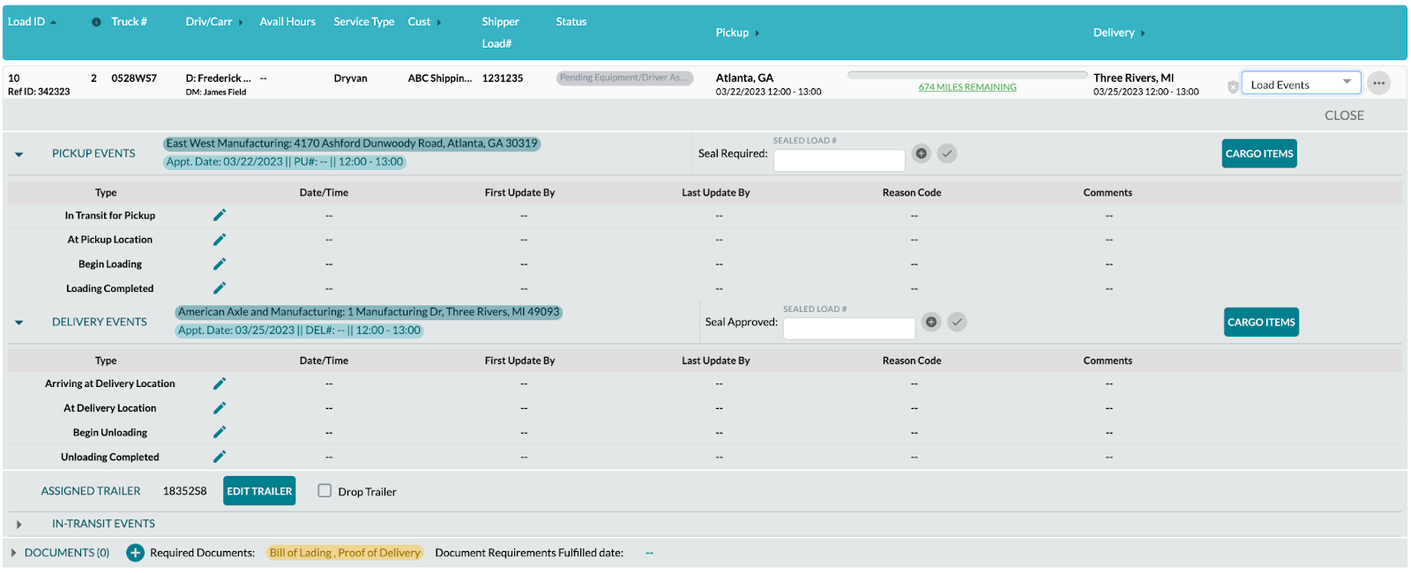Edit the Unloading Completed event
This screenshot has height=573, width=1411.
[x=220, y=457]
